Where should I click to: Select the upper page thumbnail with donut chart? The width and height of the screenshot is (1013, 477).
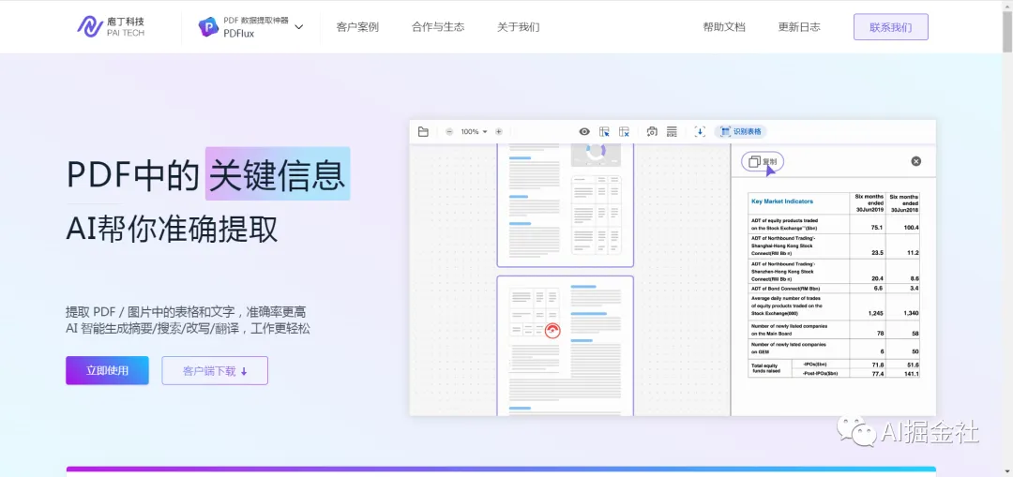[566, 204]
